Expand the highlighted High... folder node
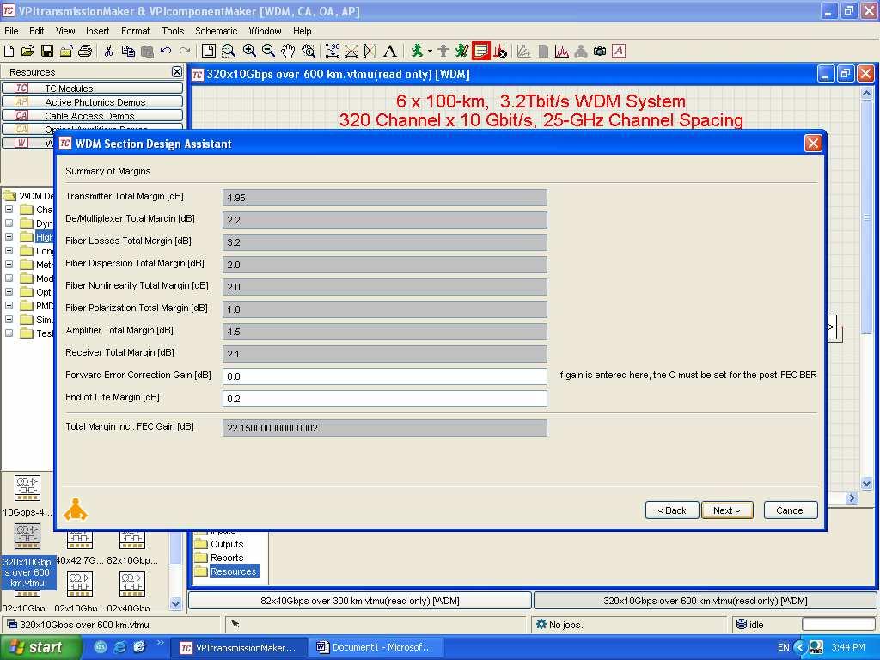The width and height of the screenshot is (880, 660). point(9,237)
